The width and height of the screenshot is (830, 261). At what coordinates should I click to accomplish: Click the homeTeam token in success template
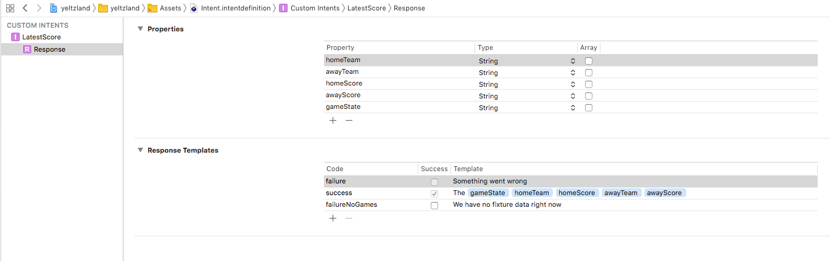tap(532, 193)
